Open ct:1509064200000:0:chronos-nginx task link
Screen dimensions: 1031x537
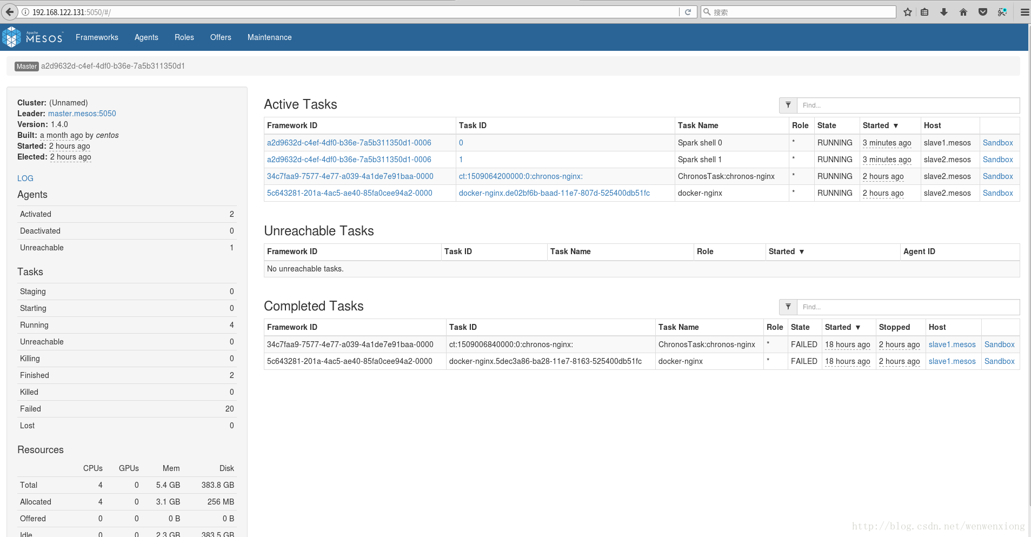(521, 176)
